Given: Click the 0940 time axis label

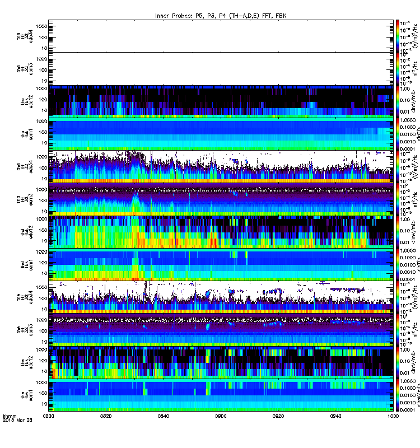Looking at the screenshot, I should point(335,416).
